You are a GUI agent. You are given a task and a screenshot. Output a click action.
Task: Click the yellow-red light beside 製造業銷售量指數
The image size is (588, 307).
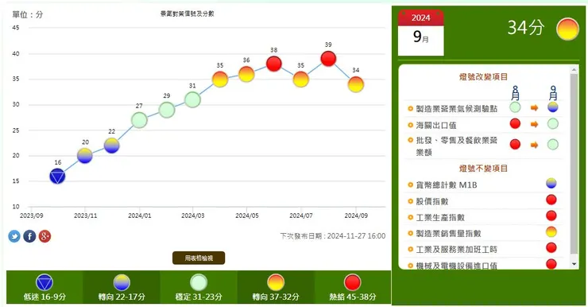tap(551, 231)
